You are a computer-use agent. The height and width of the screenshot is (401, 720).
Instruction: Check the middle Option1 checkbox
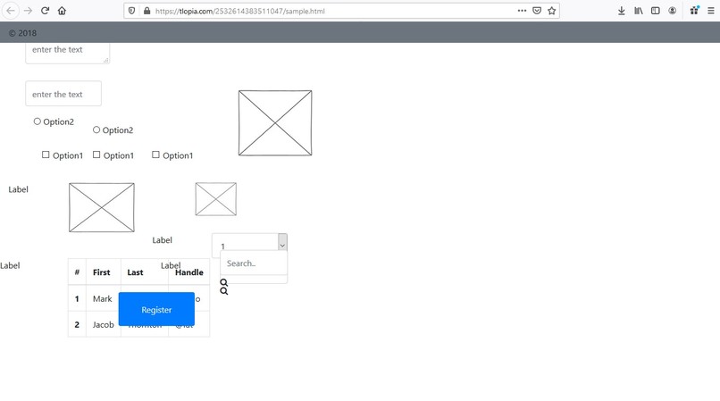click(96, 155)
